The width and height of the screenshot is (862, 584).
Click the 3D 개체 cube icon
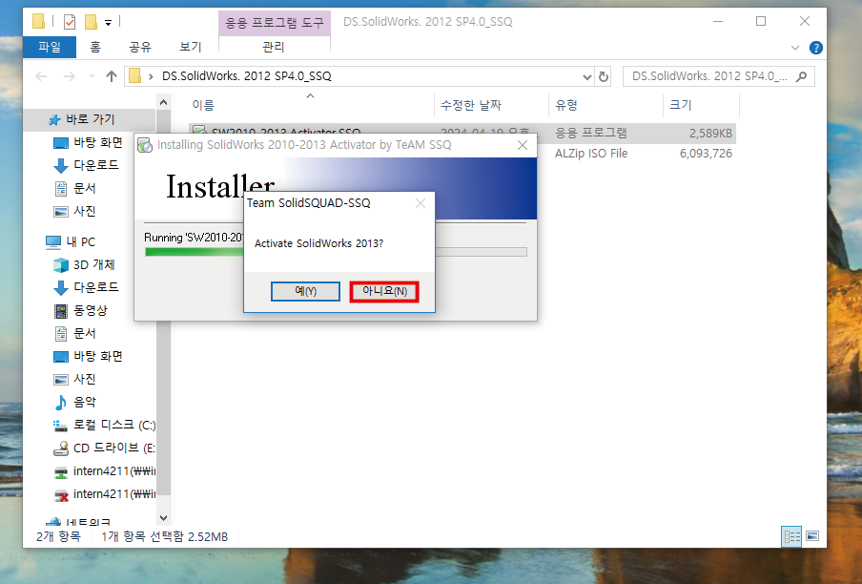(x=61, y=265)
